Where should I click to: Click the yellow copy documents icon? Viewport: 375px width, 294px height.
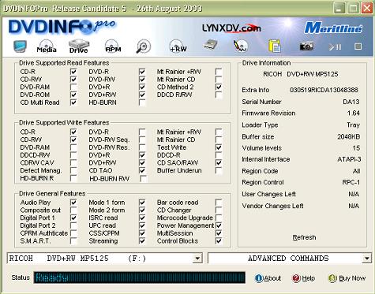click(x=275, y=46)
